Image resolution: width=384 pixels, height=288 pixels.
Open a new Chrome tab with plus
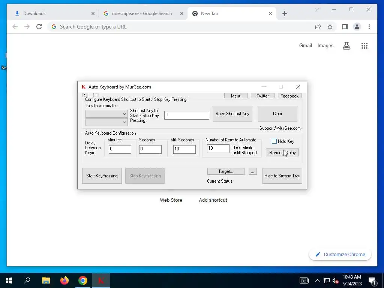[x=285, y=14]
